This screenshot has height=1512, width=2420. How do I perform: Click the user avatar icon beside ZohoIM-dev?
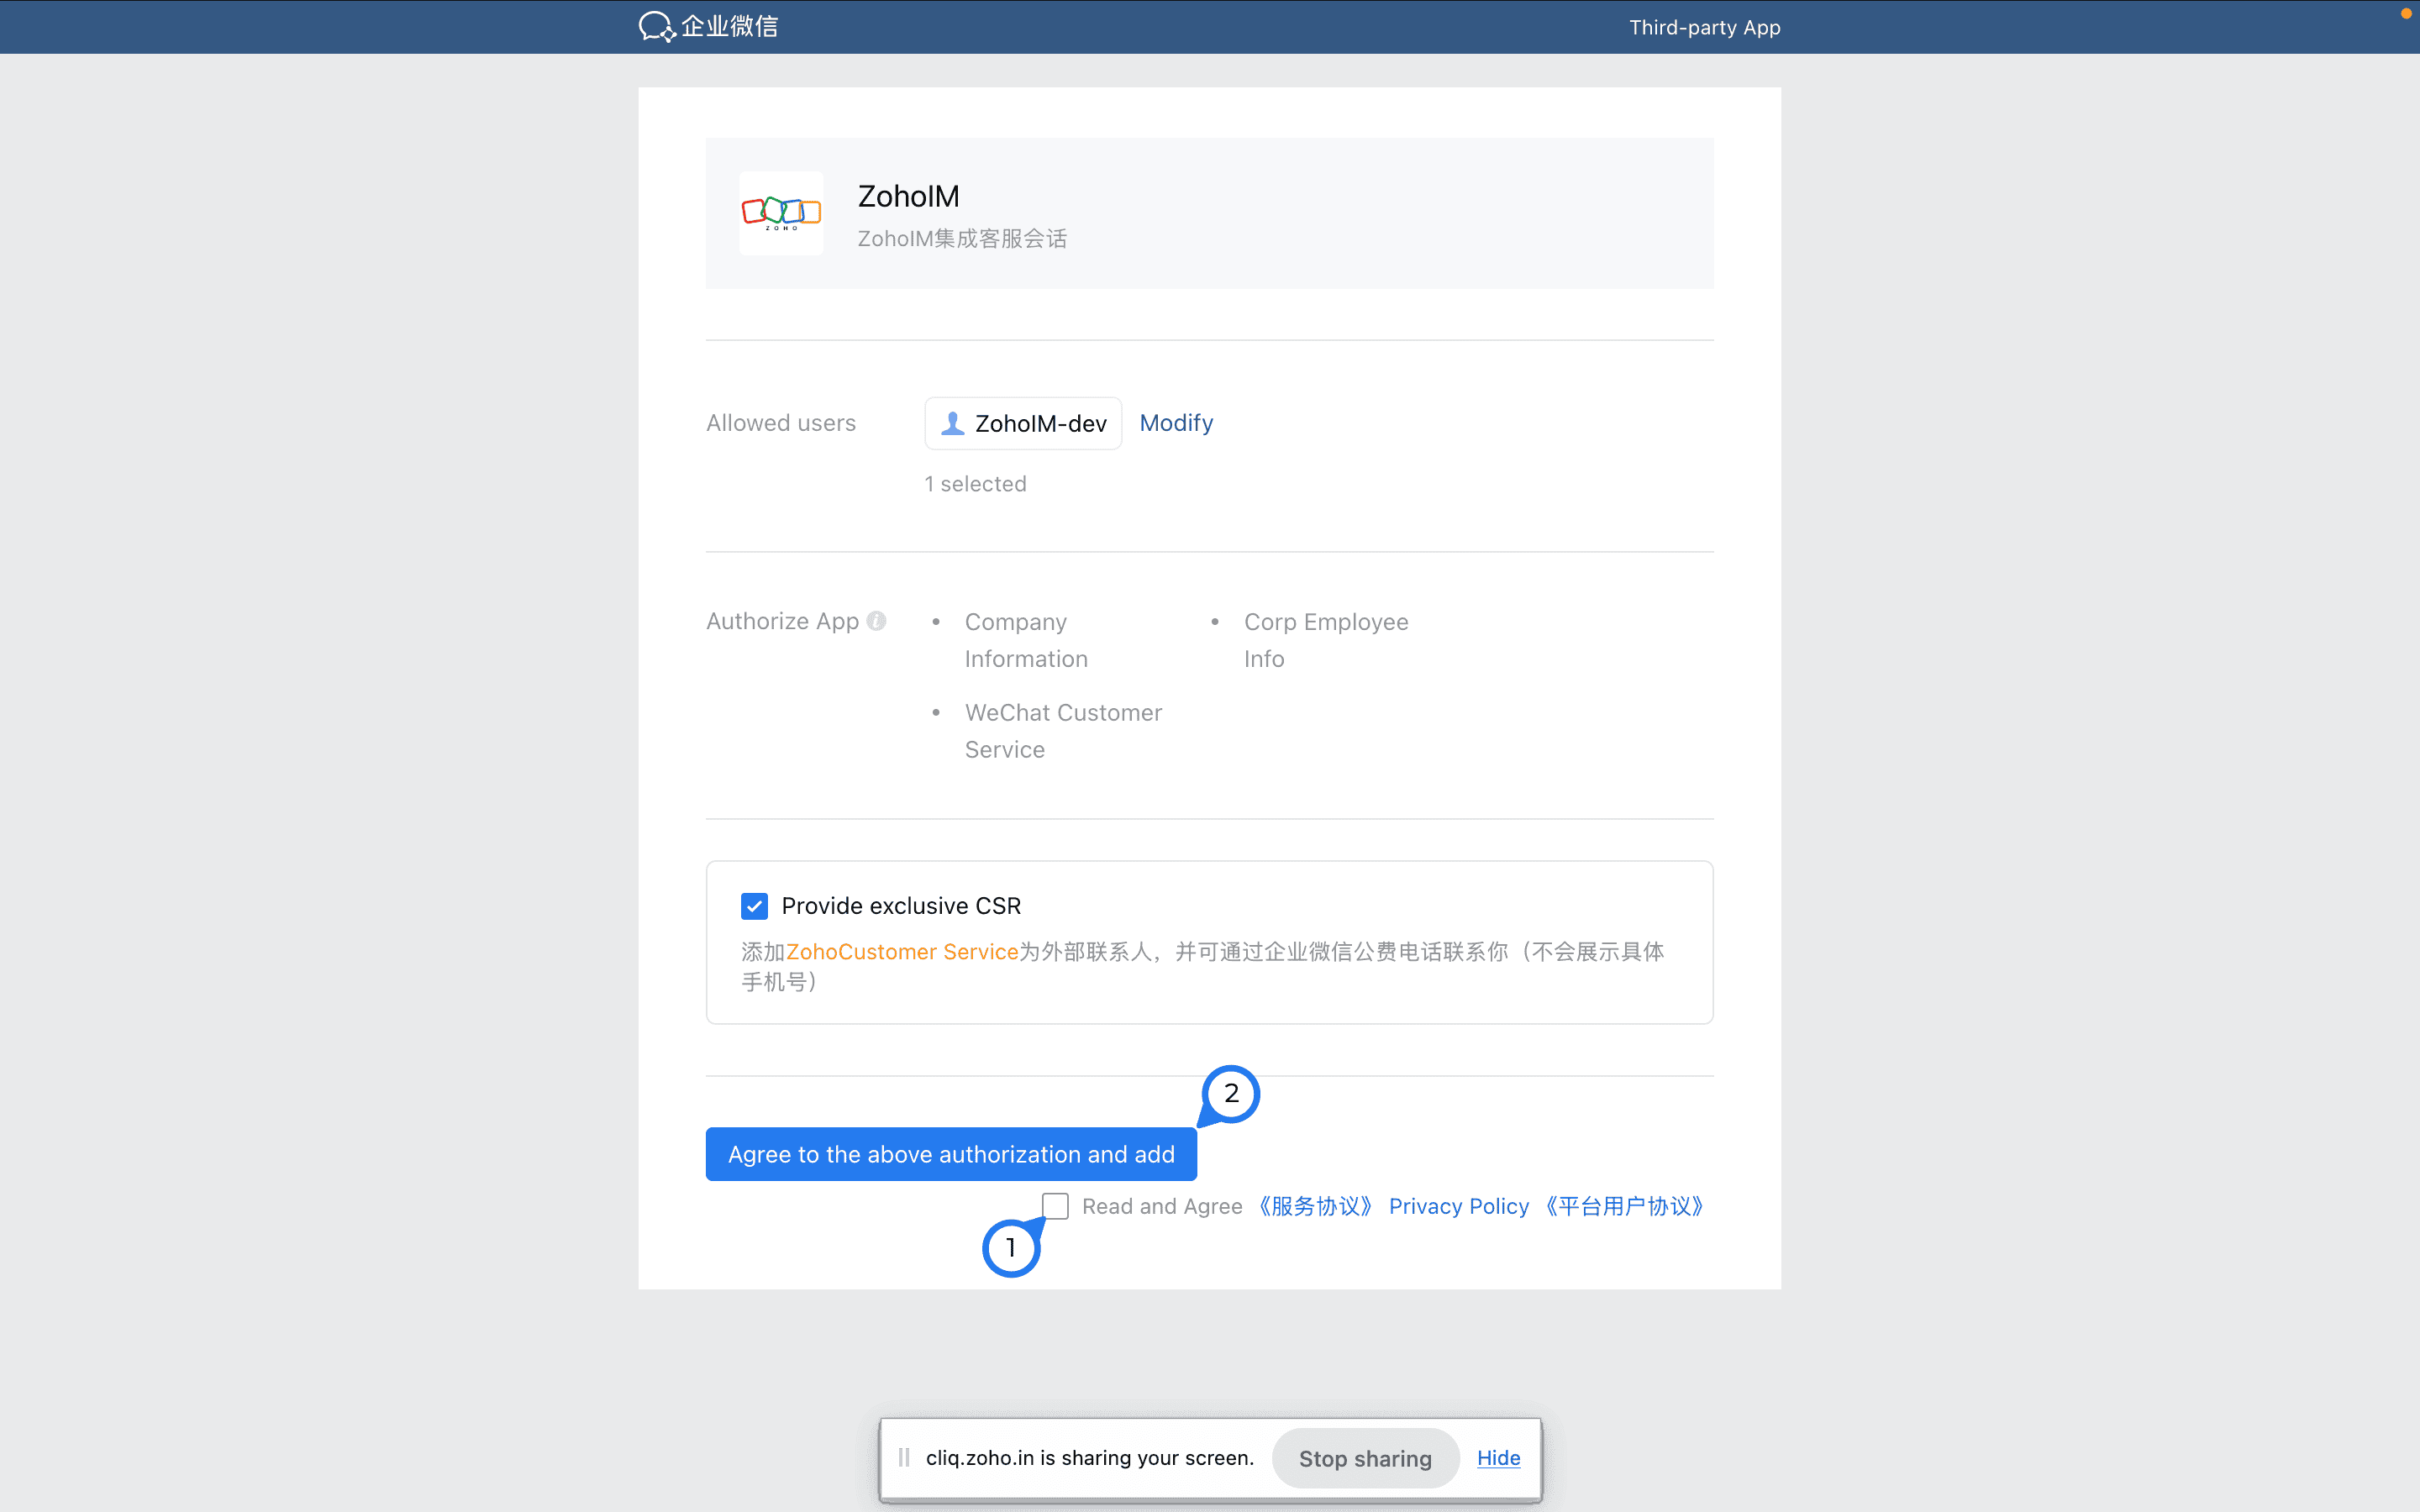[953, 423]
